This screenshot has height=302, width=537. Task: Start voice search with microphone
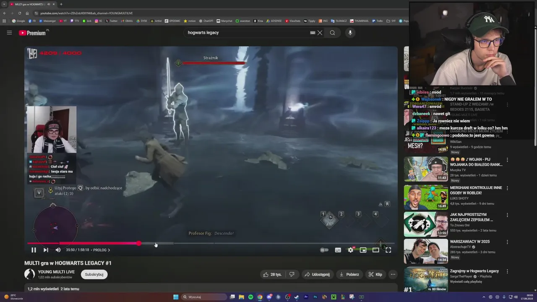350,33
